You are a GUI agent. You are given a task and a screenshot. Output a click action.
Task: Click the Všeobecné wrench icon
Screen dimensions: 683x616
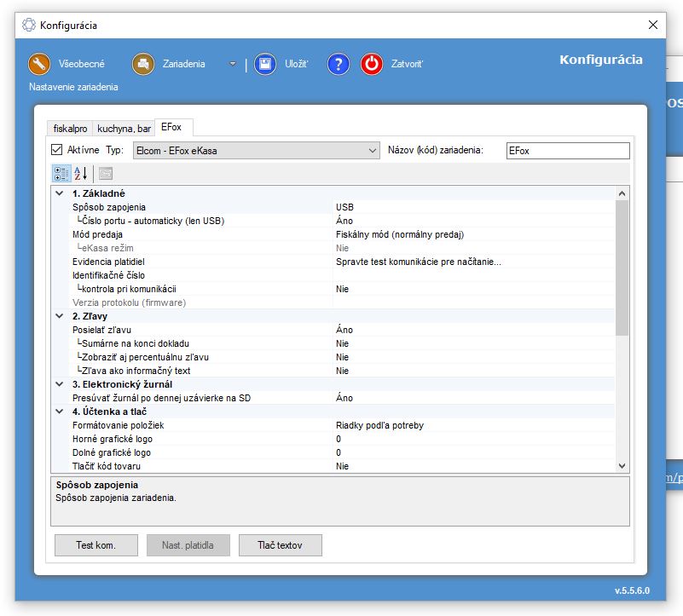(39, 64)
